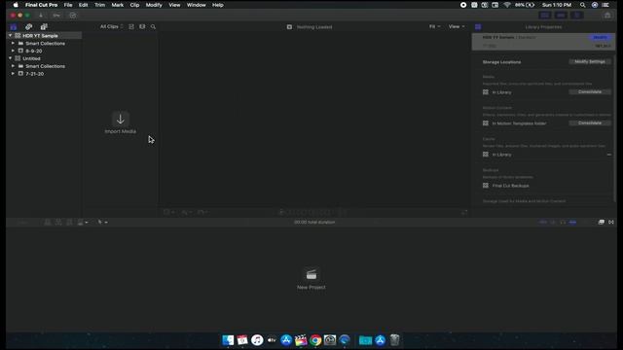
Task: Toggle video skimming in timeline
Action: click(543, 223)
